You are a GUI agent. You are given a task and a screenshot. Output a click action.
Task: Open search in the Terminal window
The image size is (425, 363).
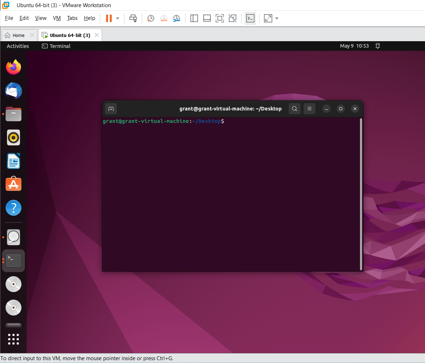click(x=294, y=109)
